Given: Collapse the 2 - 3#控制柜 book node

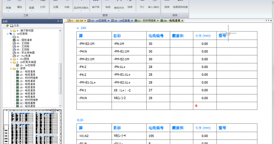Looking at the screenshot, I should [x=8, y=34].
